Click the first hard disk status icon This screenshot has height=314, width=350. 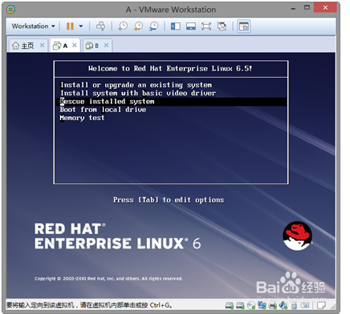(230, 305)
